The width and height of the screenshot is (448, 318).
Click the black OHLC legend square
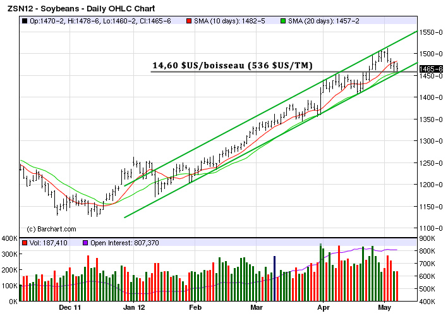point(24,21)
